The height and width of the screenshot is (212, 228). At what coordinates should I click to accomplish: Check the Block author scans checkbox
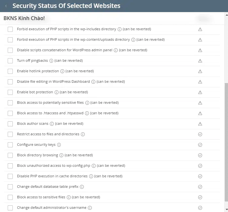click(x=10, y=124)
